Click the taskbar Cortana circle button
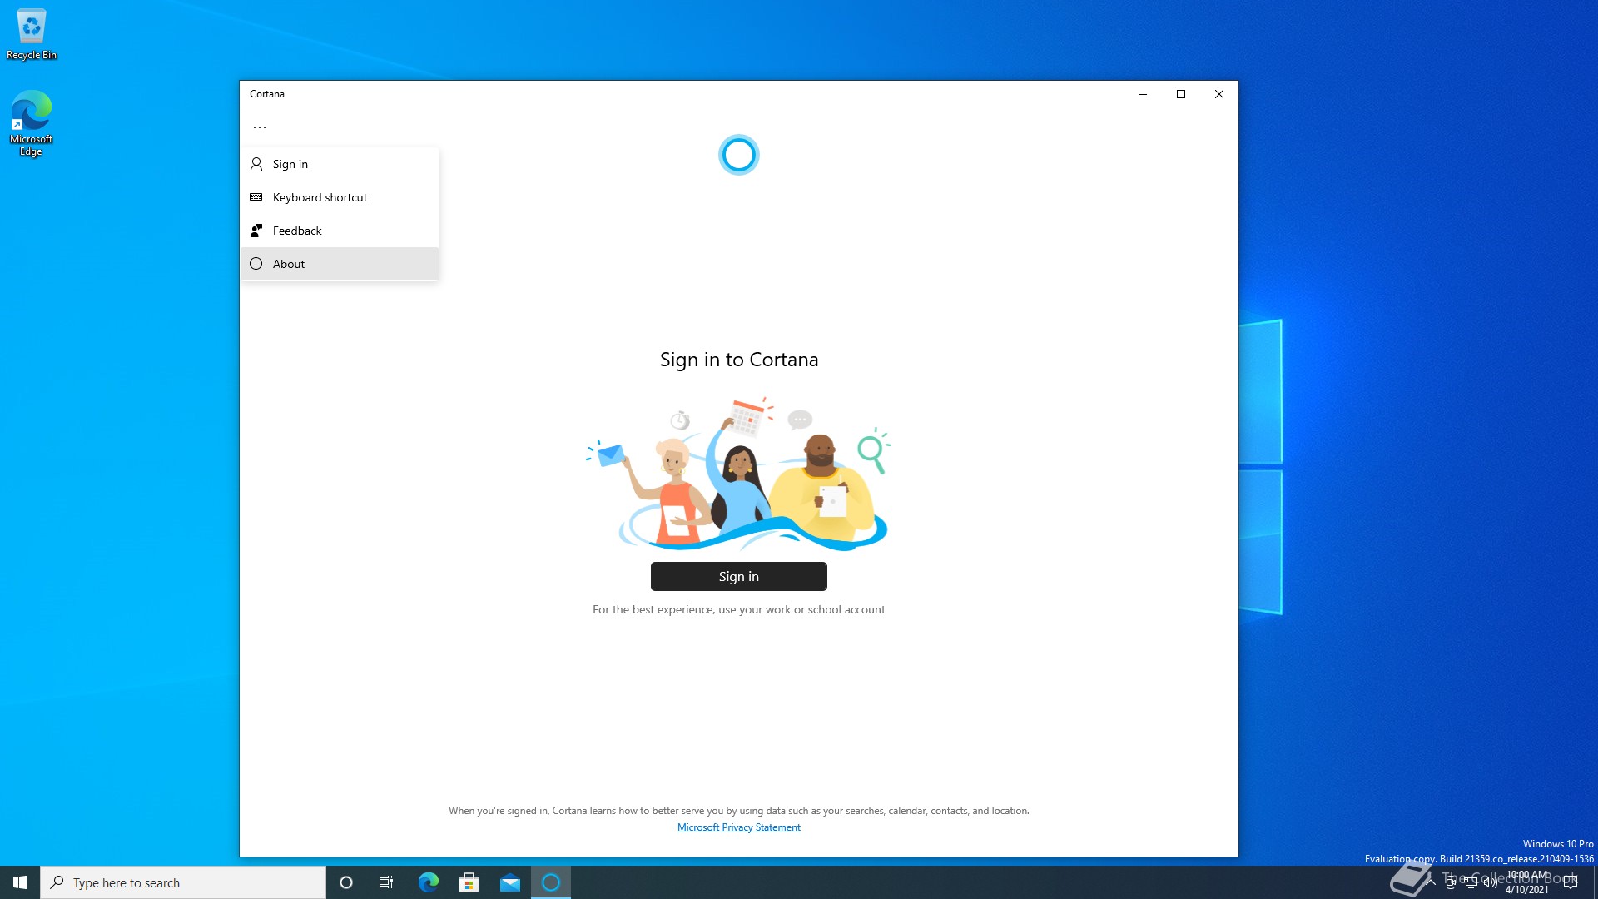The height and width of the screenshot is (899, 1598). (346, 882)
